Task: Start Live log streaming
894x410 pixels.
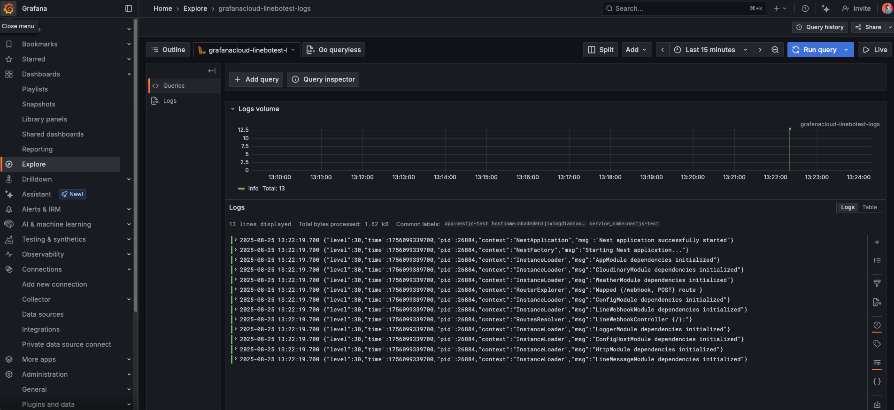Action: [x=875, y=50]
